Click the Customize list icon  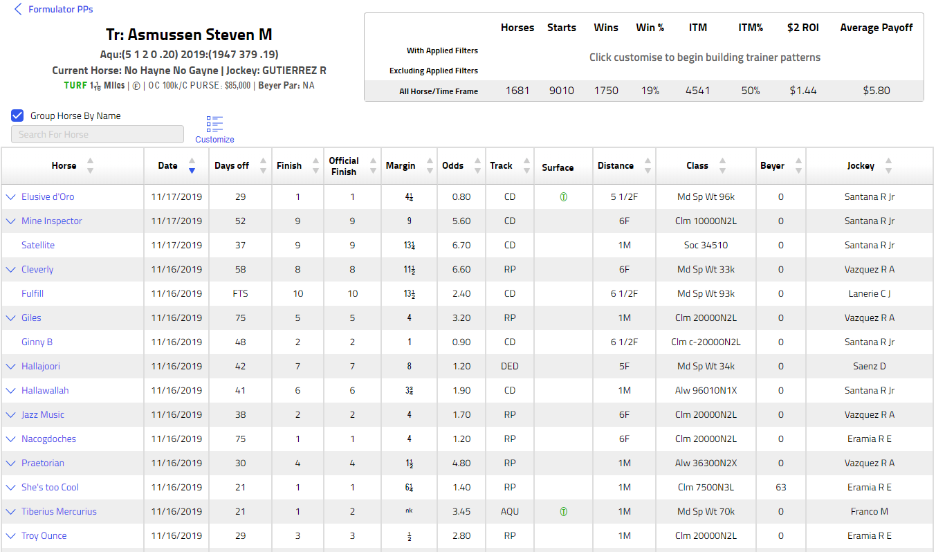[214, 125]
